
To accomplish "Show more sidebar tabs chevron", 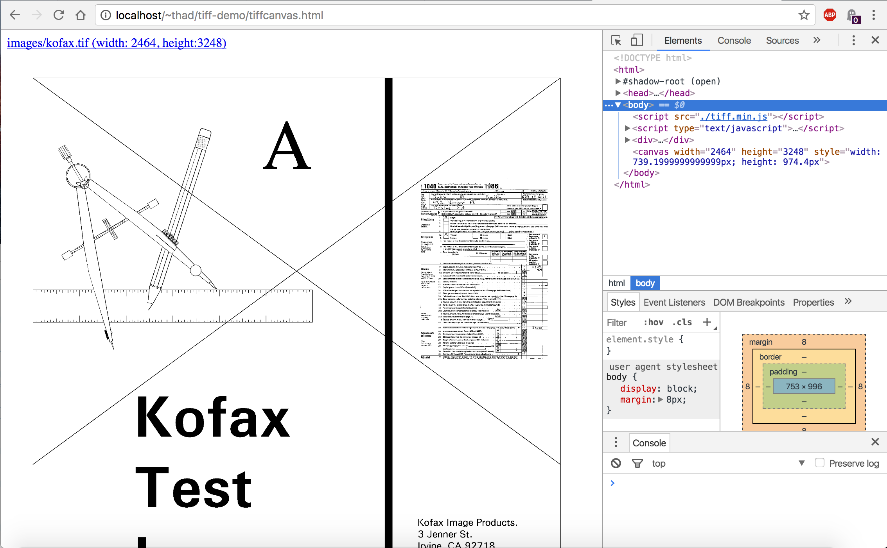I will click(x=848, y=301).
